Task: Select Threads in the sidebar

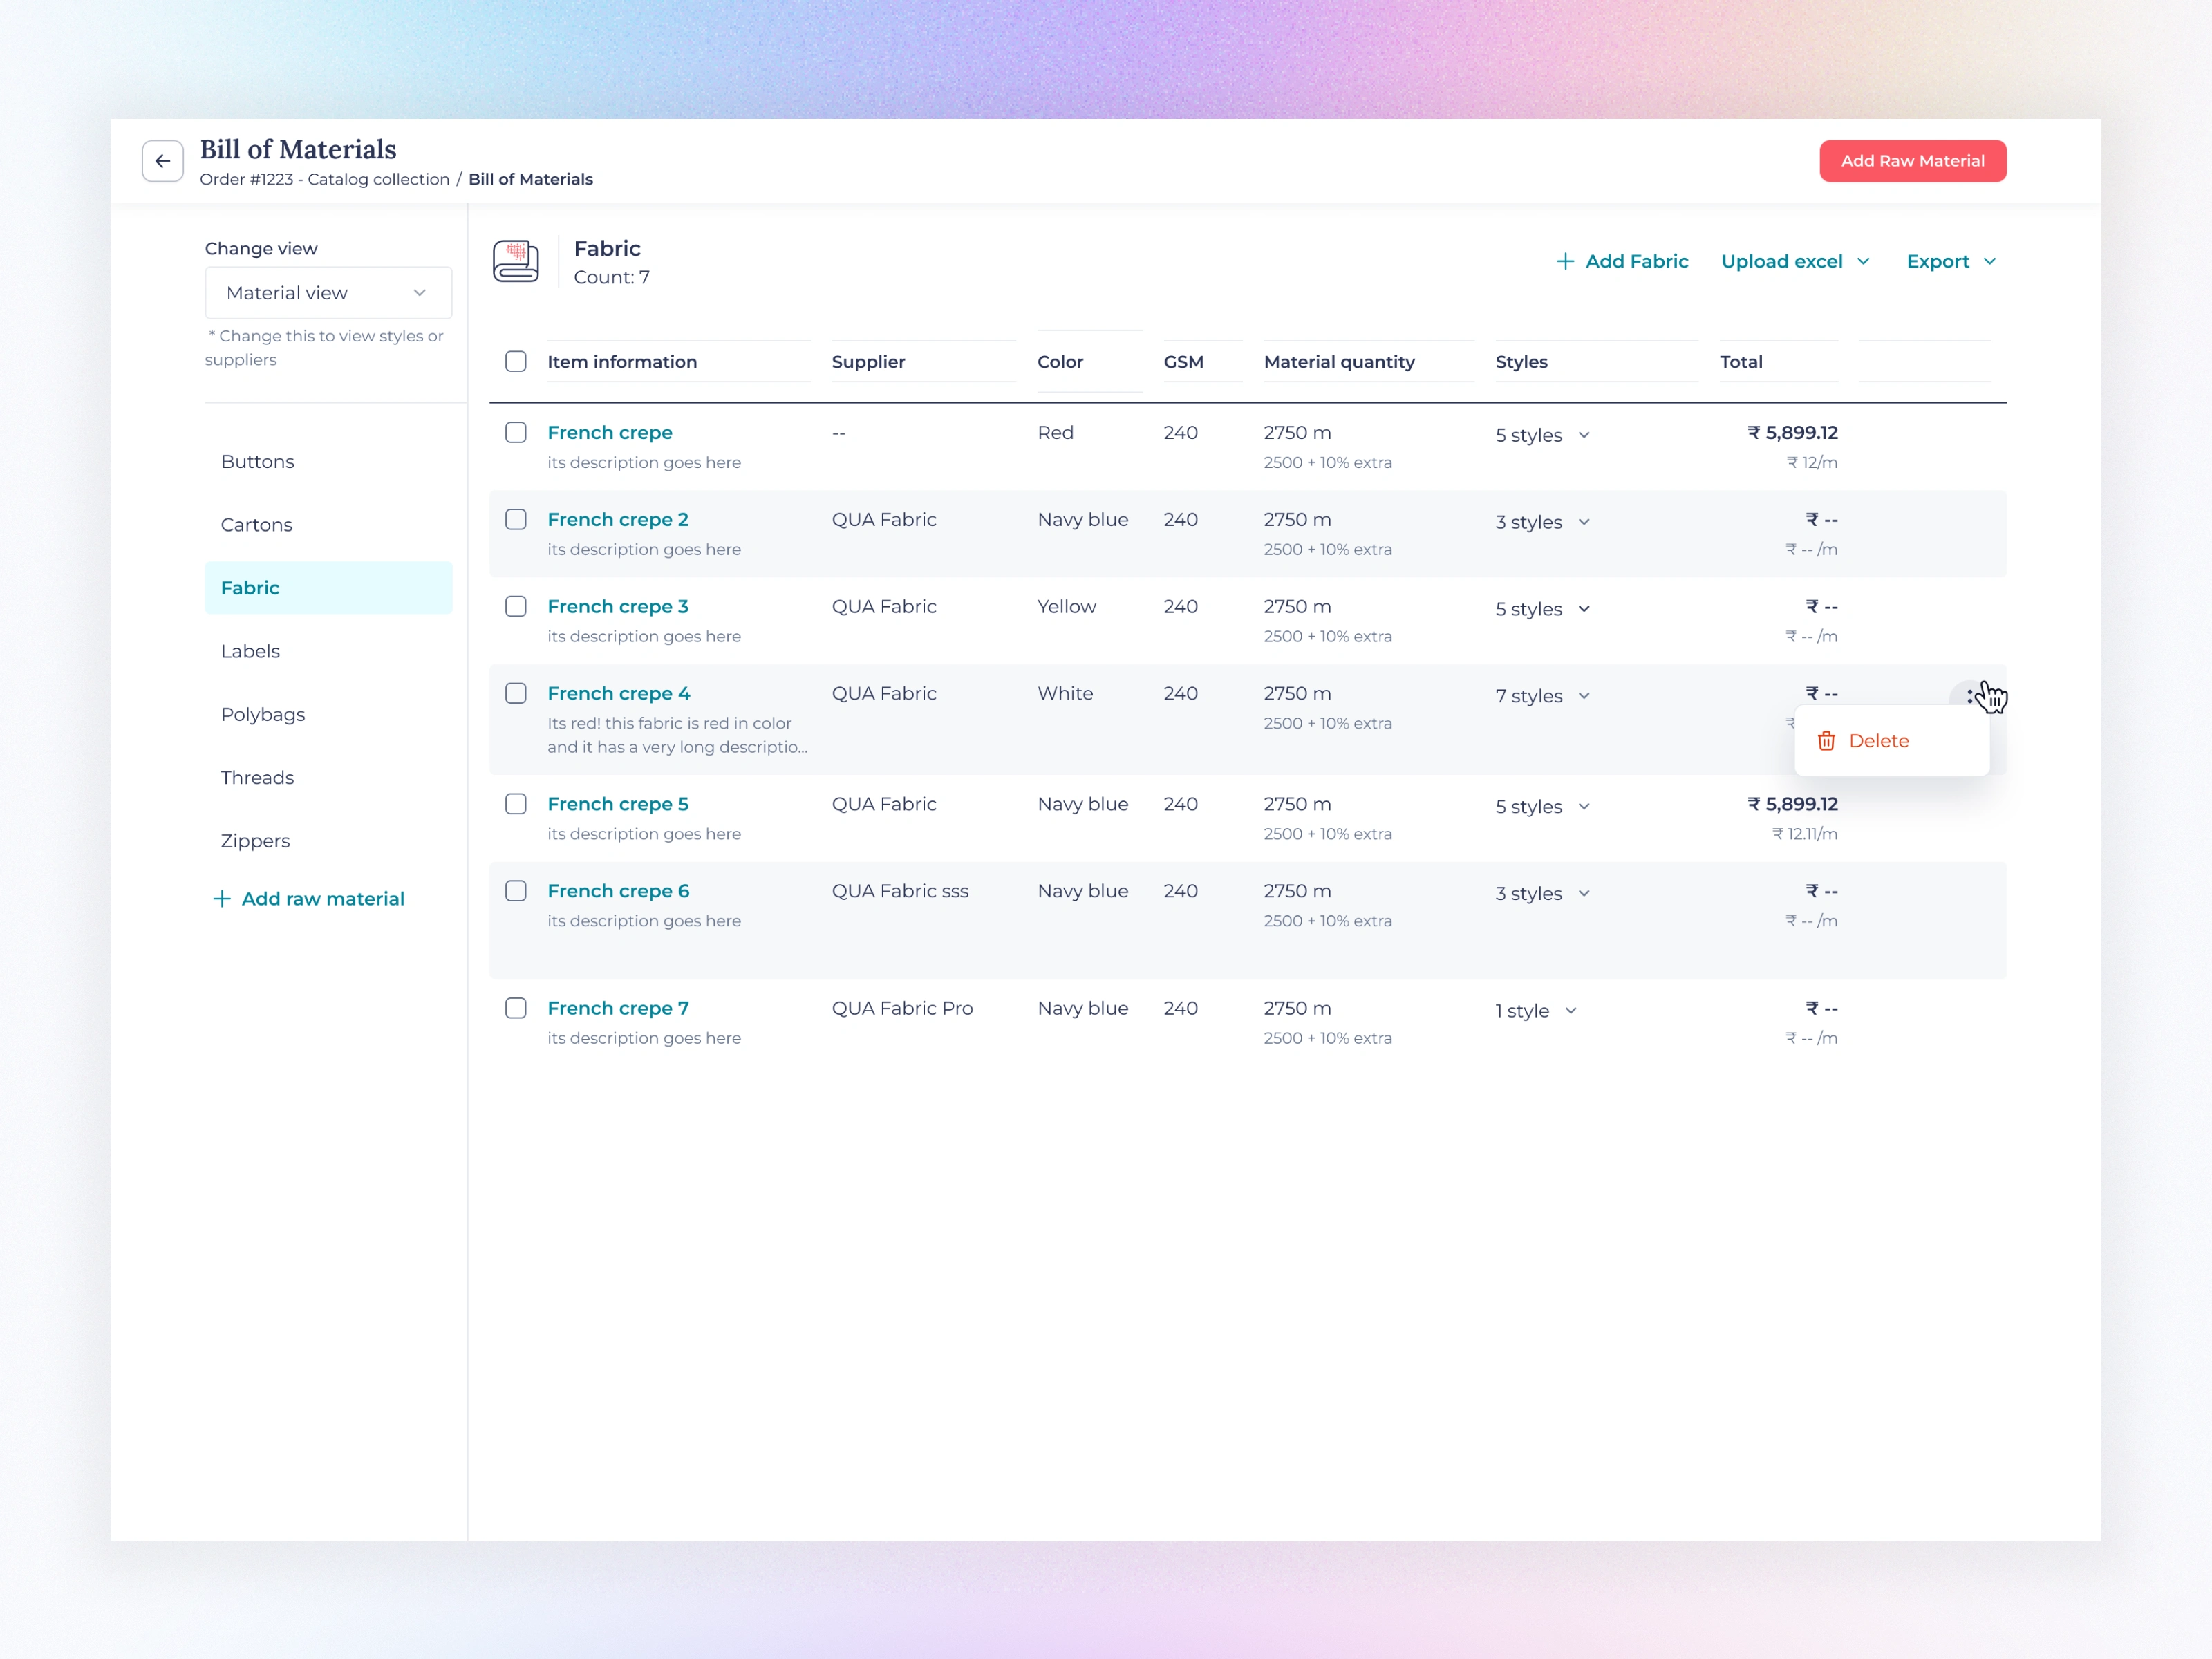Action: point(257,778)
